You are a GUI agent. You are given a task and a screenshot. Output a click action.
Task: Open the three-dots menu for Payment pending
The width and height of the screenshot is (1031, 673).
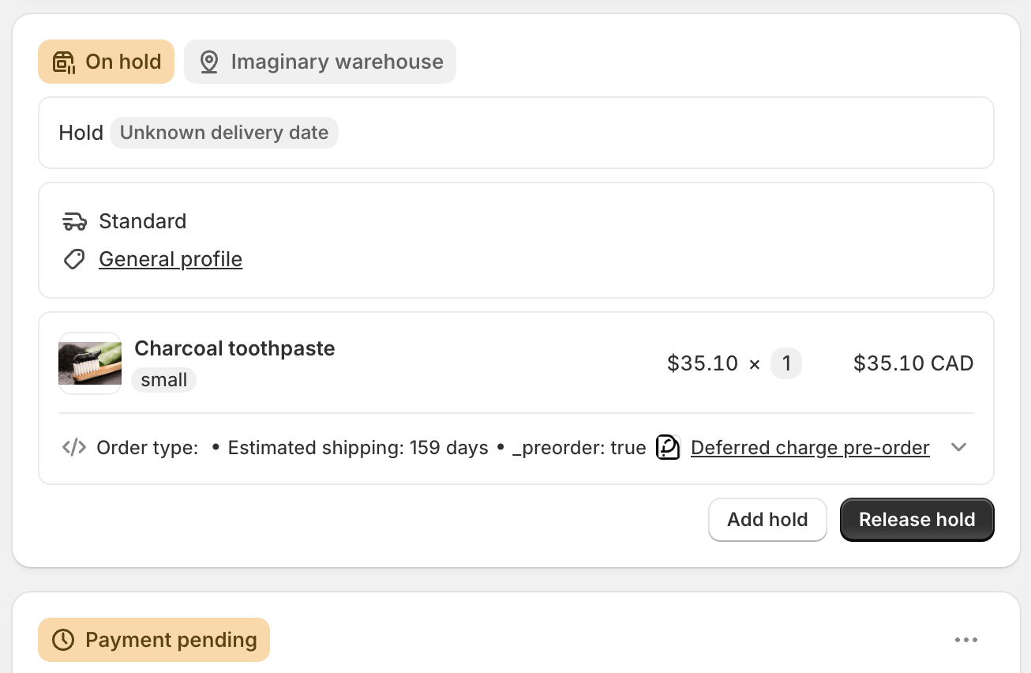[x=966, y=640]
